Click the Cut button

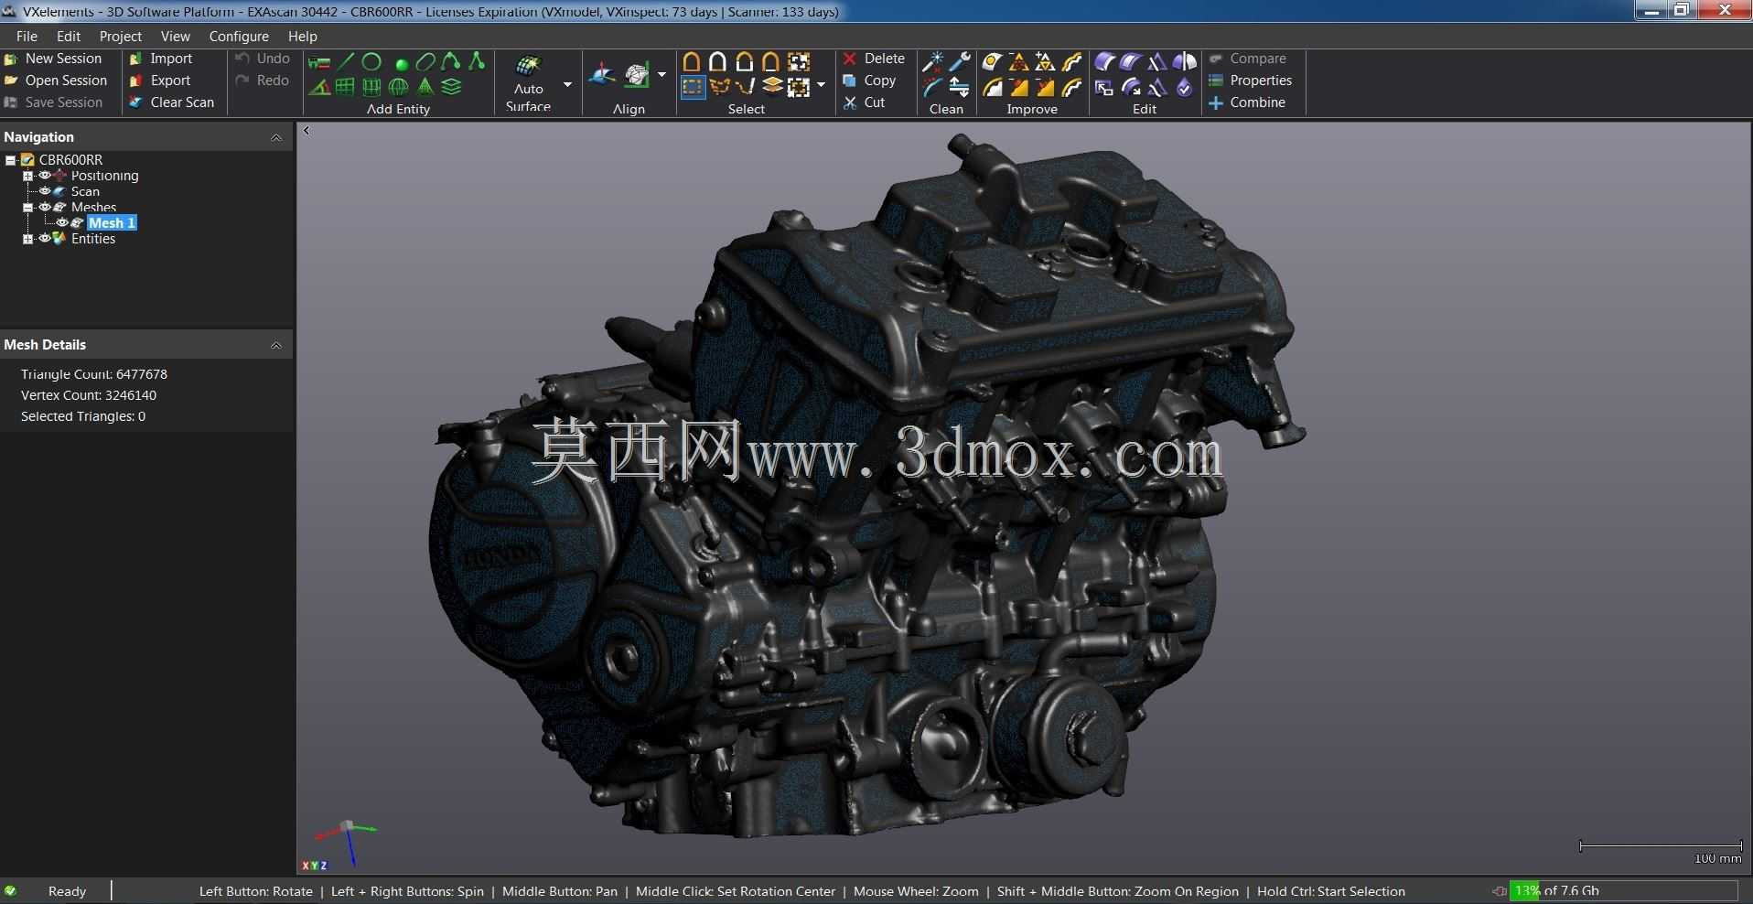coord(864,102)
